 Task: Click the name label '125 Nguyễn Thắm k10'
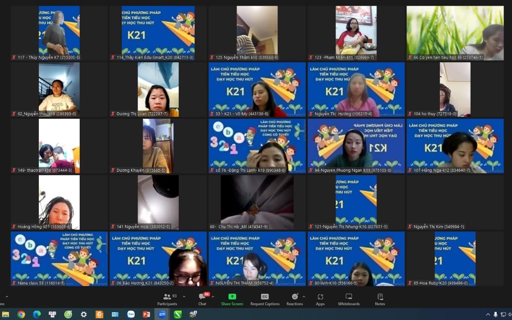coord(247,57)
